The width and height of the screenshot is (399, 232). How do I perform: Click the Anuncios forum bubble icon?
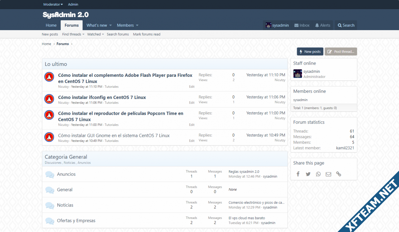pos(50,174)
